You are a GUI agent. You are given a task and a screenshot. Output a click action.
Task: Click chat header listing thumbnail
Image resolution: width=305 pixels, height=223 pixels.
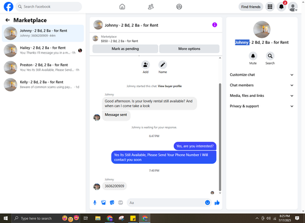click(x=98, y=25)
